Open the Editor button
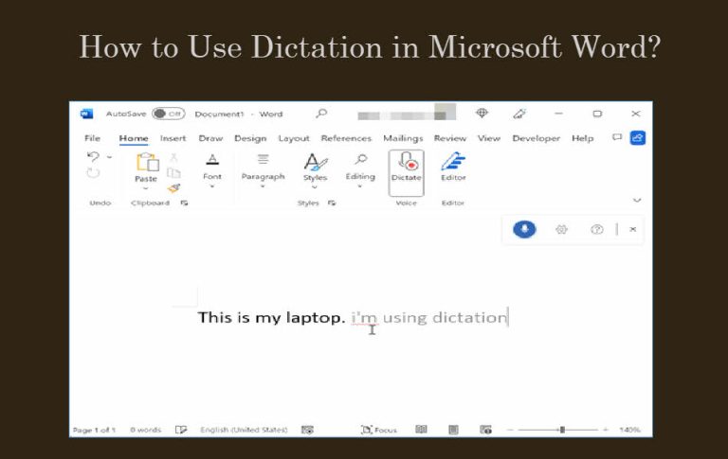This screenshot has height=459, width=728. [453, 167]
